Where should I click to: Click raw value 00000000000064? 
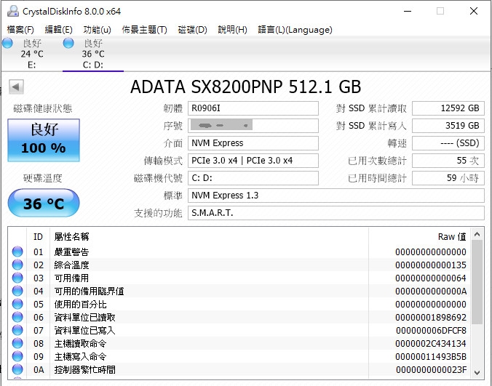coord(431,278)
